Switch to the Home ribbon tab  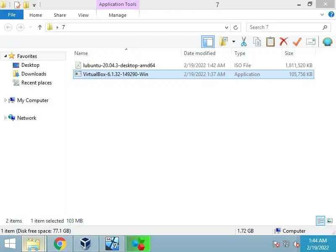click(x=36, y=15)
